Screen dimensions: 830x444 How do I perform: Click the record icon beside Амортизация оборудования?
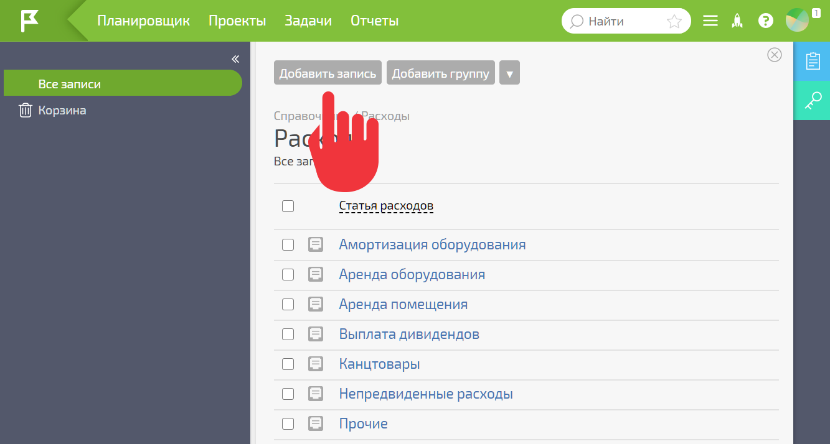click(316, 244)
